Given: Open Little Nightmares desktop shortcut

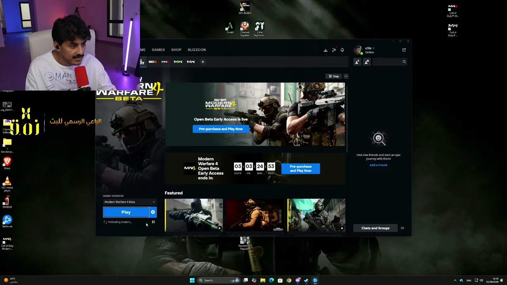Looking at the screenshot, I should [260, 29].
